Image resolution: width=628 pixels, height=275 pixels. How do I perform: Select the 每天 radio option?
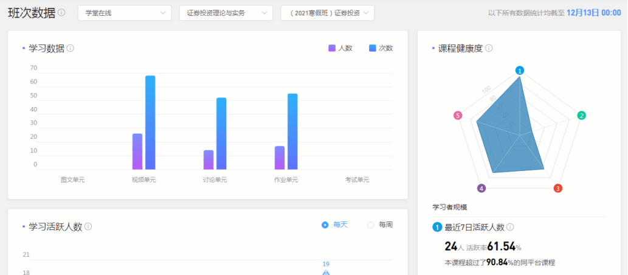[325, 225]
